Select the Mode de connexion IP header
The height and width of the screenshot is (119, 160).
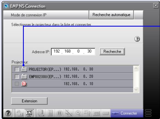[x=29, y=15]
